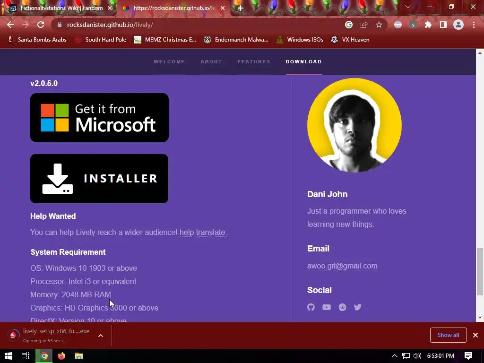The image size is (484, 363).
Task: Close the rocksdanister.github.io tab
Action: tap(223, 9)
